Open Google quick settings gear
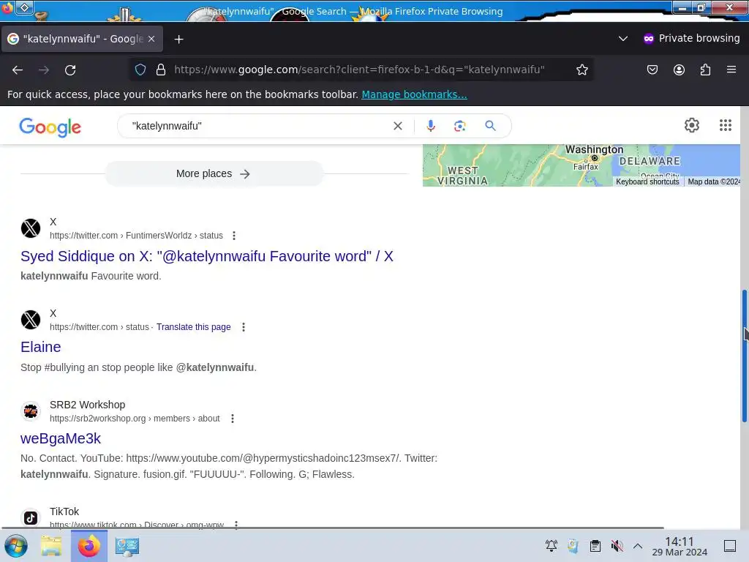This screenshot has width=749, height=562. (692, 125)
